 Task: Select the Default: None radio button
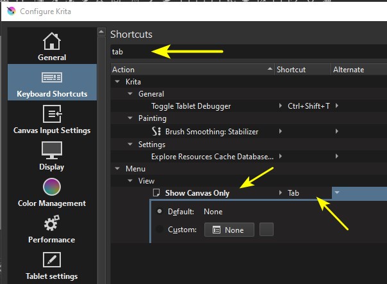[160, 211]
